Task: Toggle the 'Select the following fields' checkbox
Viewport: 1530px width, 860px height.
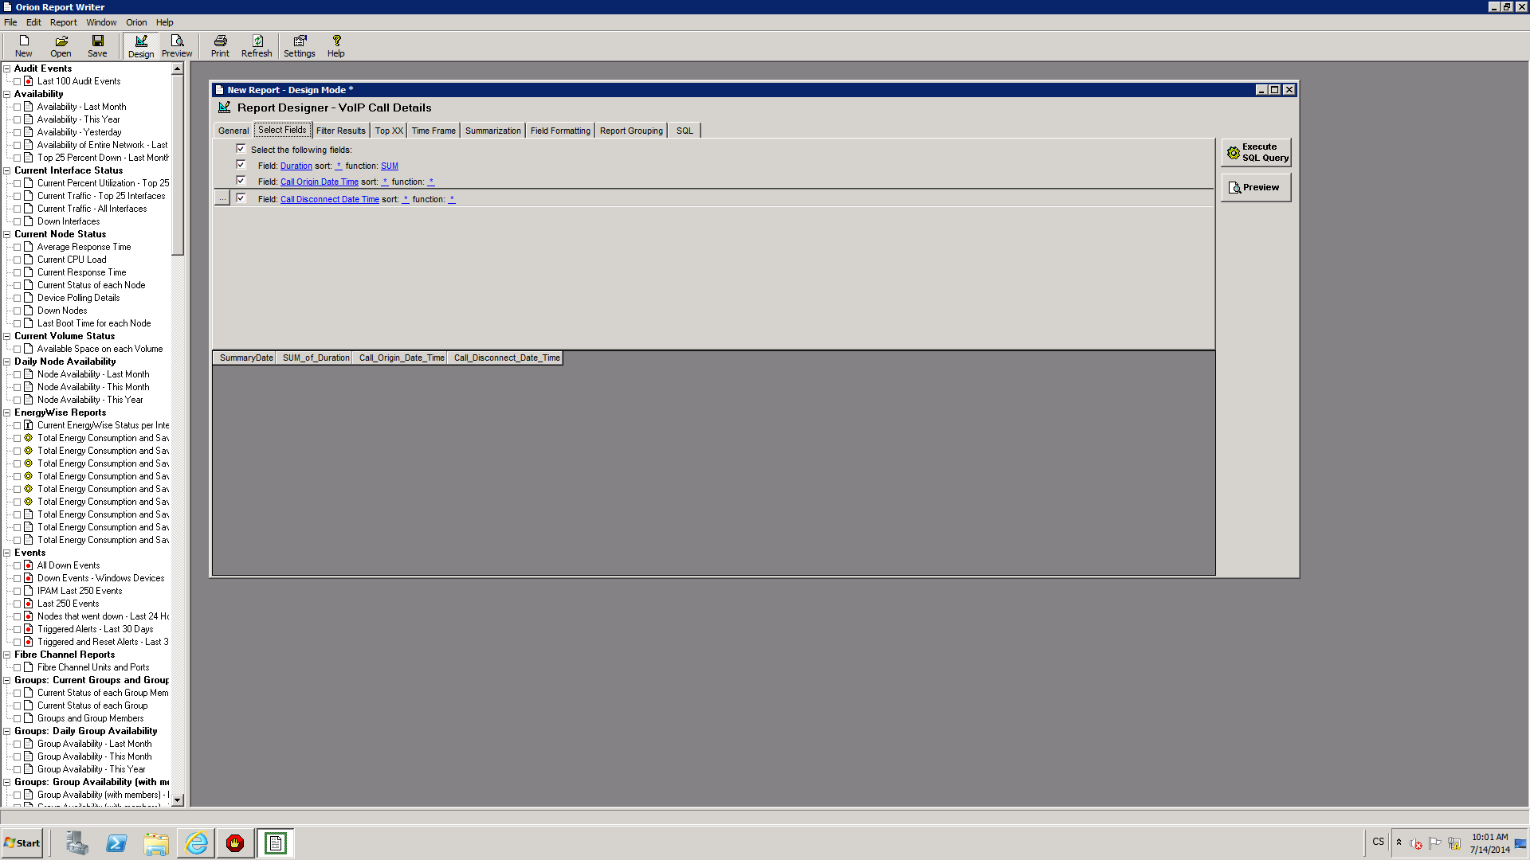Action: (x=241, y=149)
